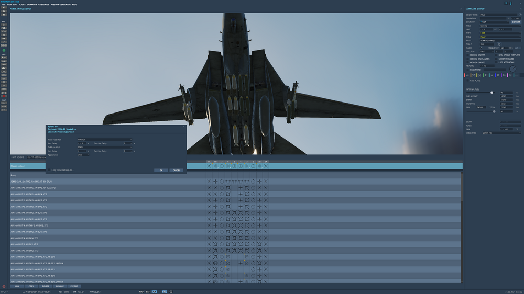This screenshot has height=294, width=524.
Task: Click the new mission icon at top of left toolbar
Action: click(x=4, y=8)
